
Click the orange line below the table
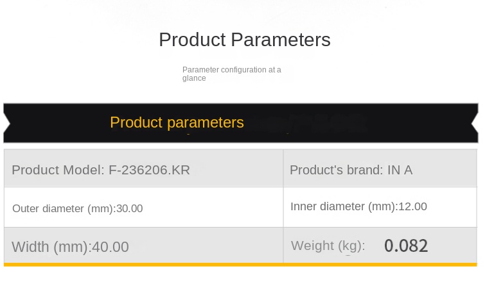coord(240,265)
